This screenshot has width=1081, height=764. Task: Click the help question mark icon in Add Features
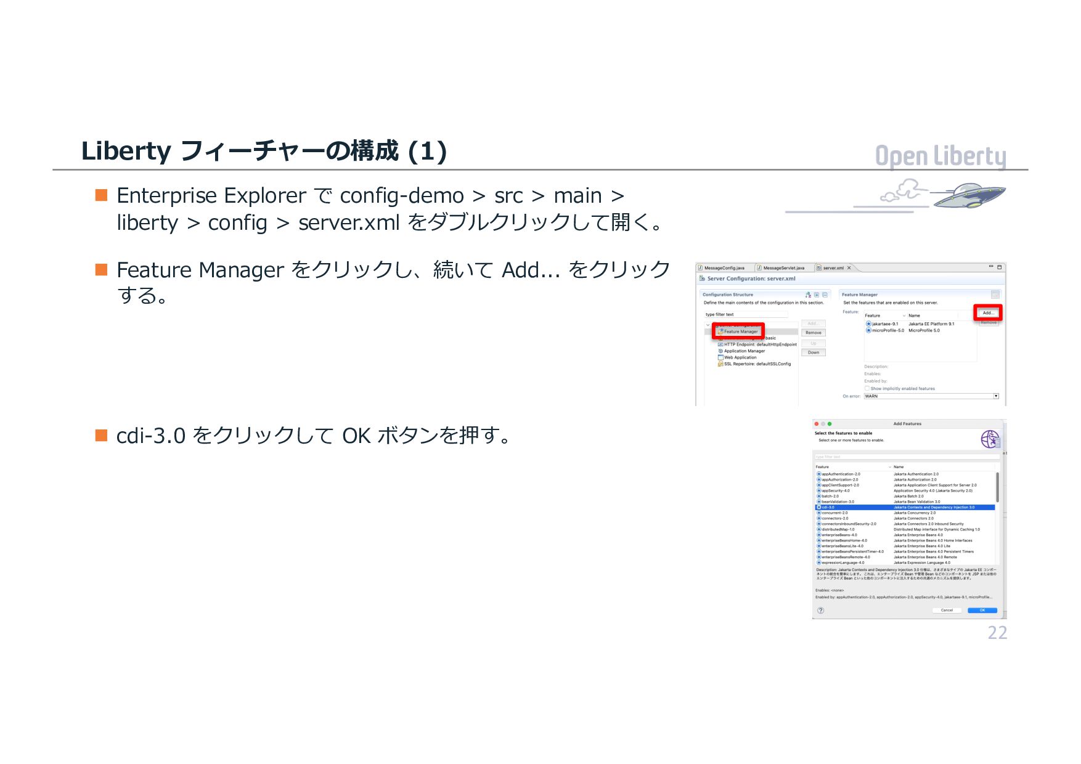[x=821, y=611]
